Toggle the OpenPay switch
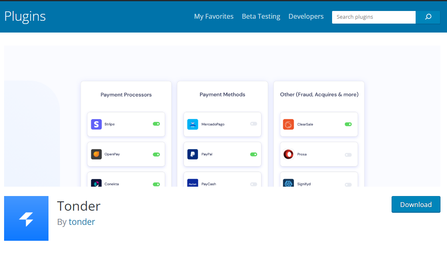Image resolution: width=447 pixels, height=255 pixels. tap(156, 155)
